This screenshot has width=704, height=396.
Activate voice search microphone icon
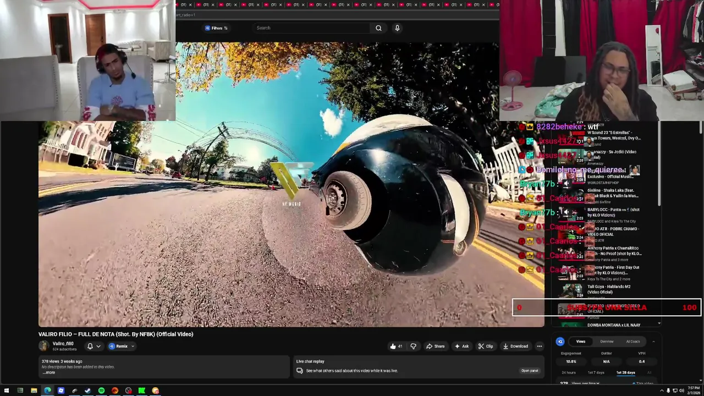pos(397,28)
